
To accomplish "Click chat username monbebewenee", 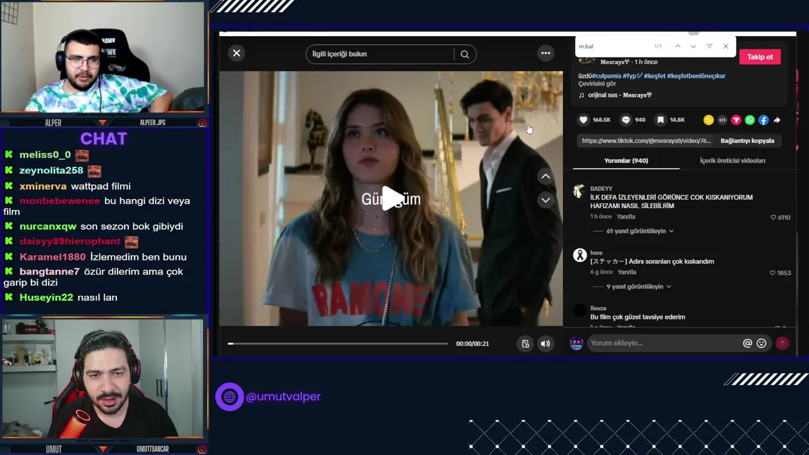I will coord(59,201).
